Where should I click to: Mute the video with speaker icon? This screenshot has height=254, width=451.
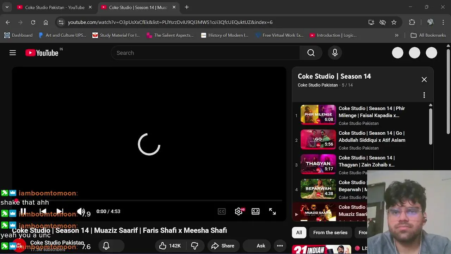[81, 211]
